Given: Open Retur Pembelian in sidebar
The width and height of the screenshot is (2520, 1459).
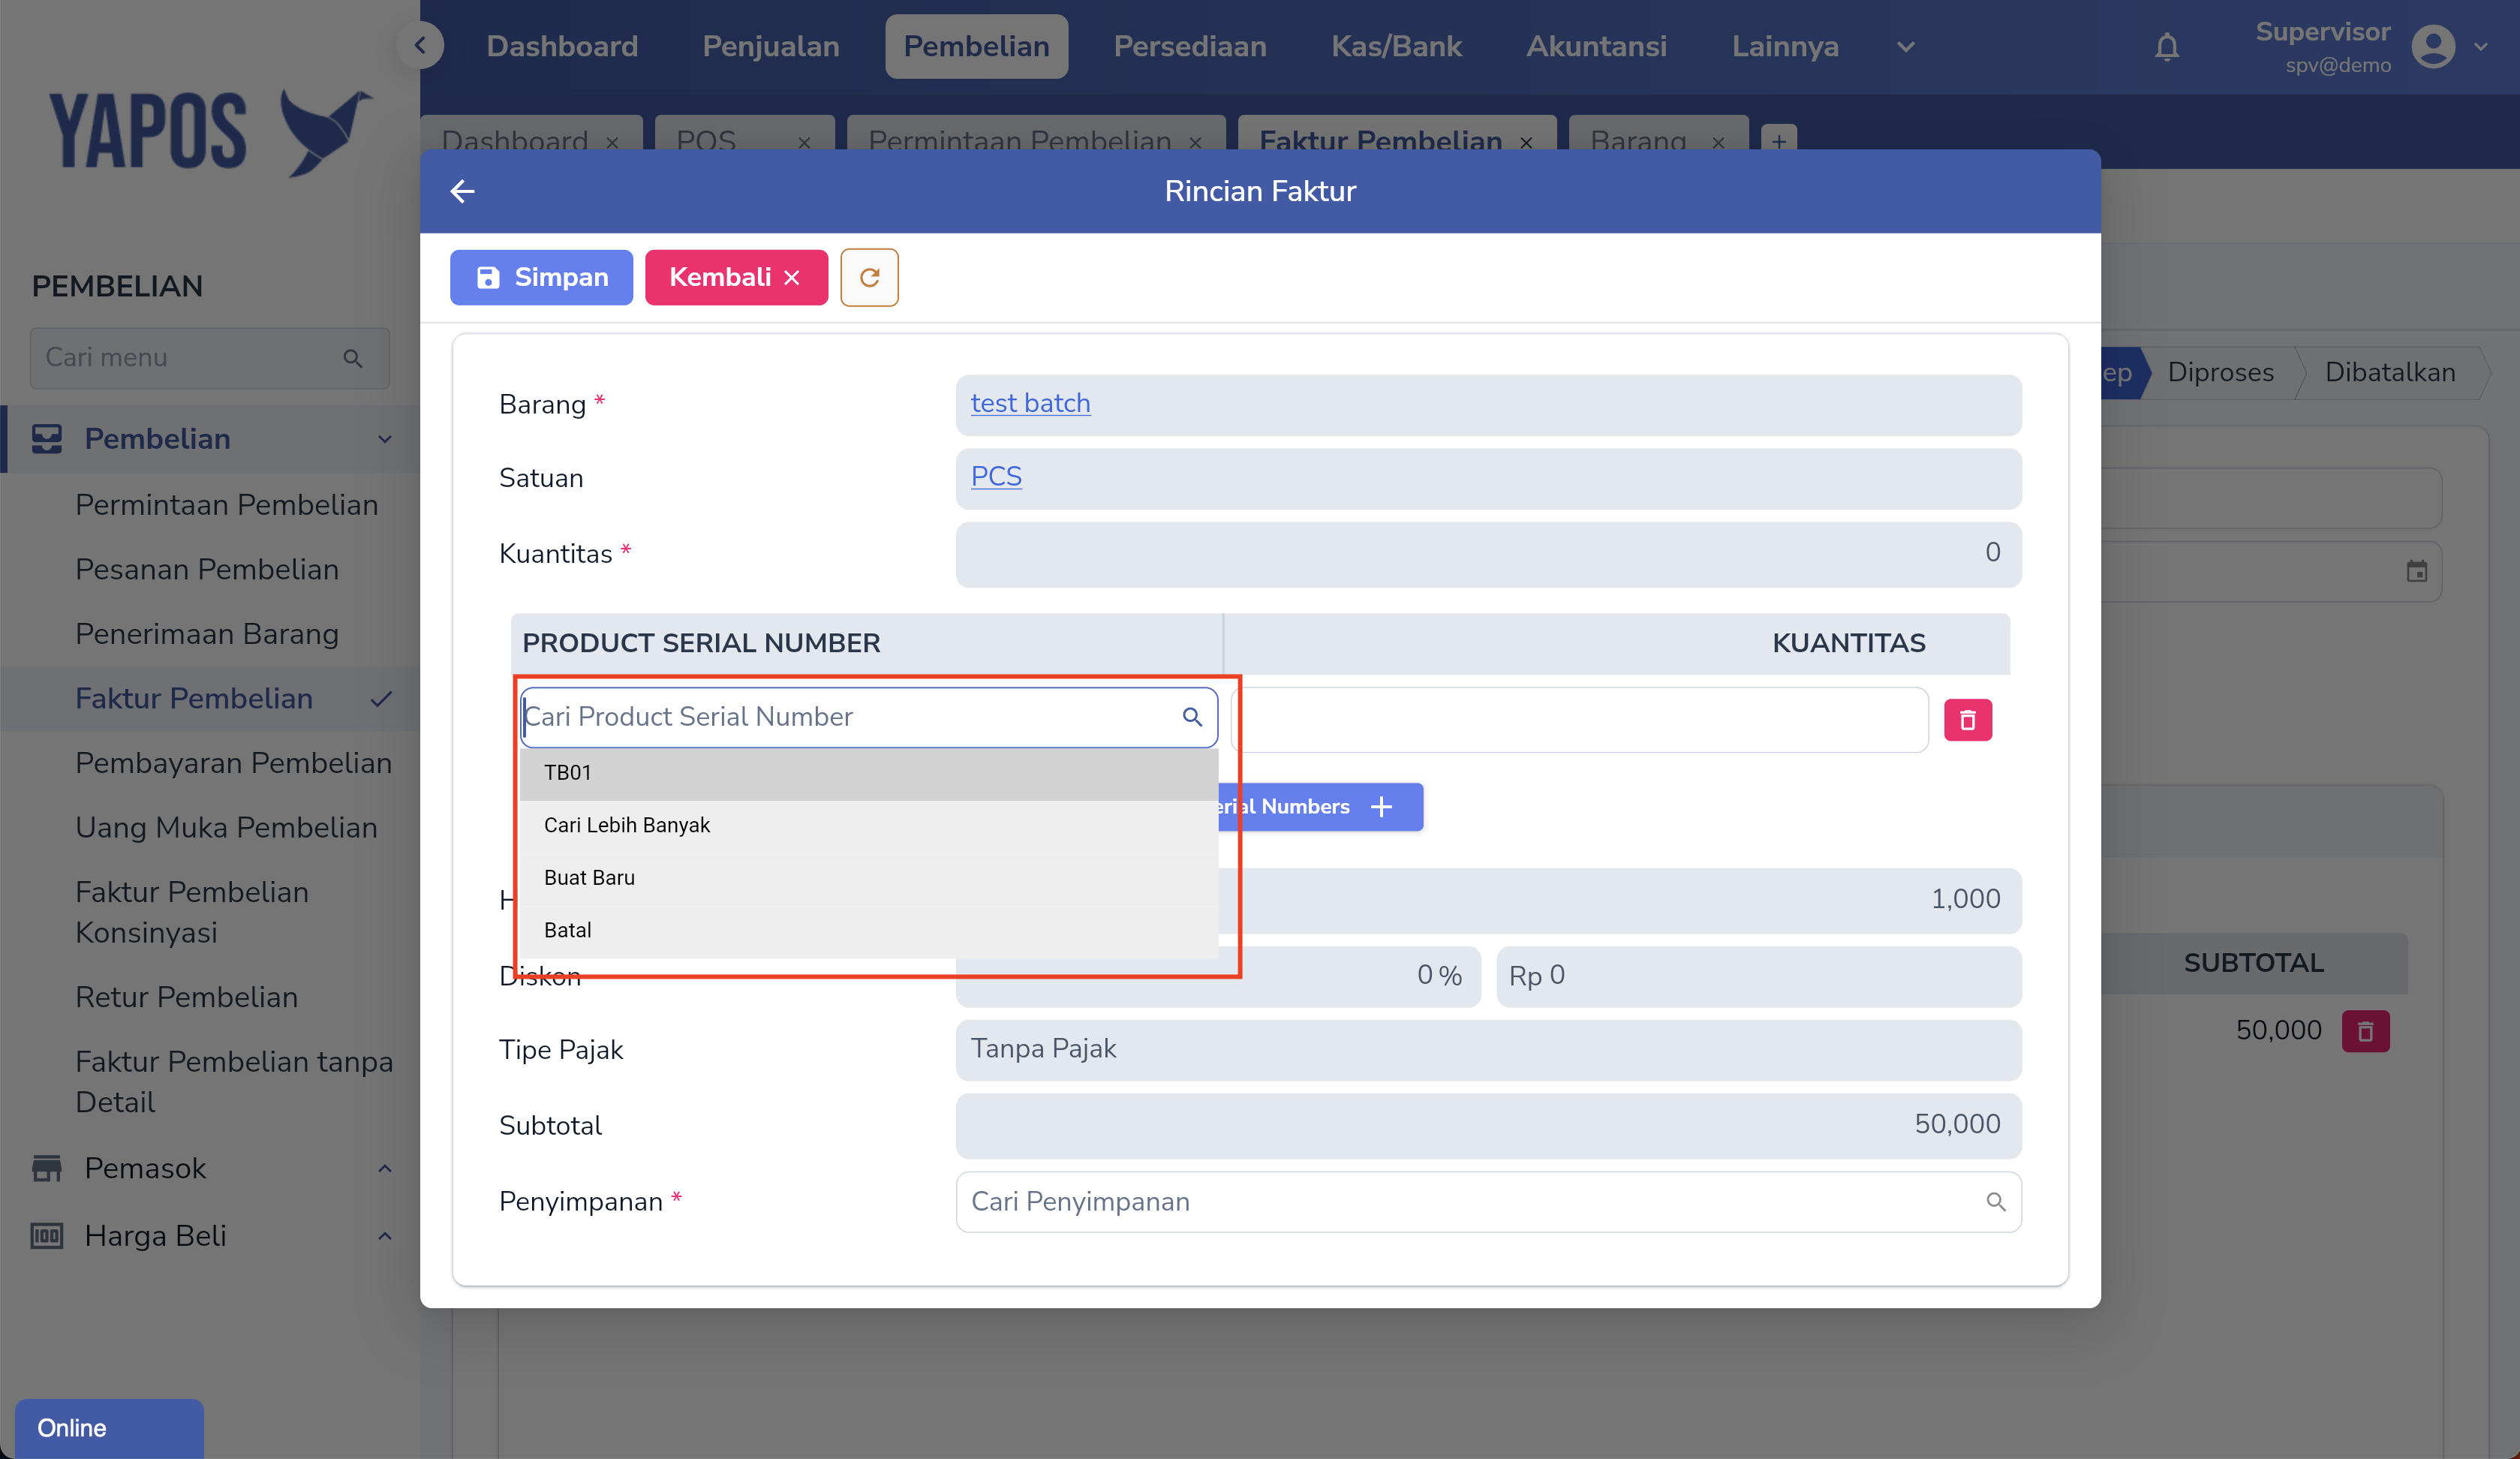Looking at the screenshot, I should click(x=187, y=998).
